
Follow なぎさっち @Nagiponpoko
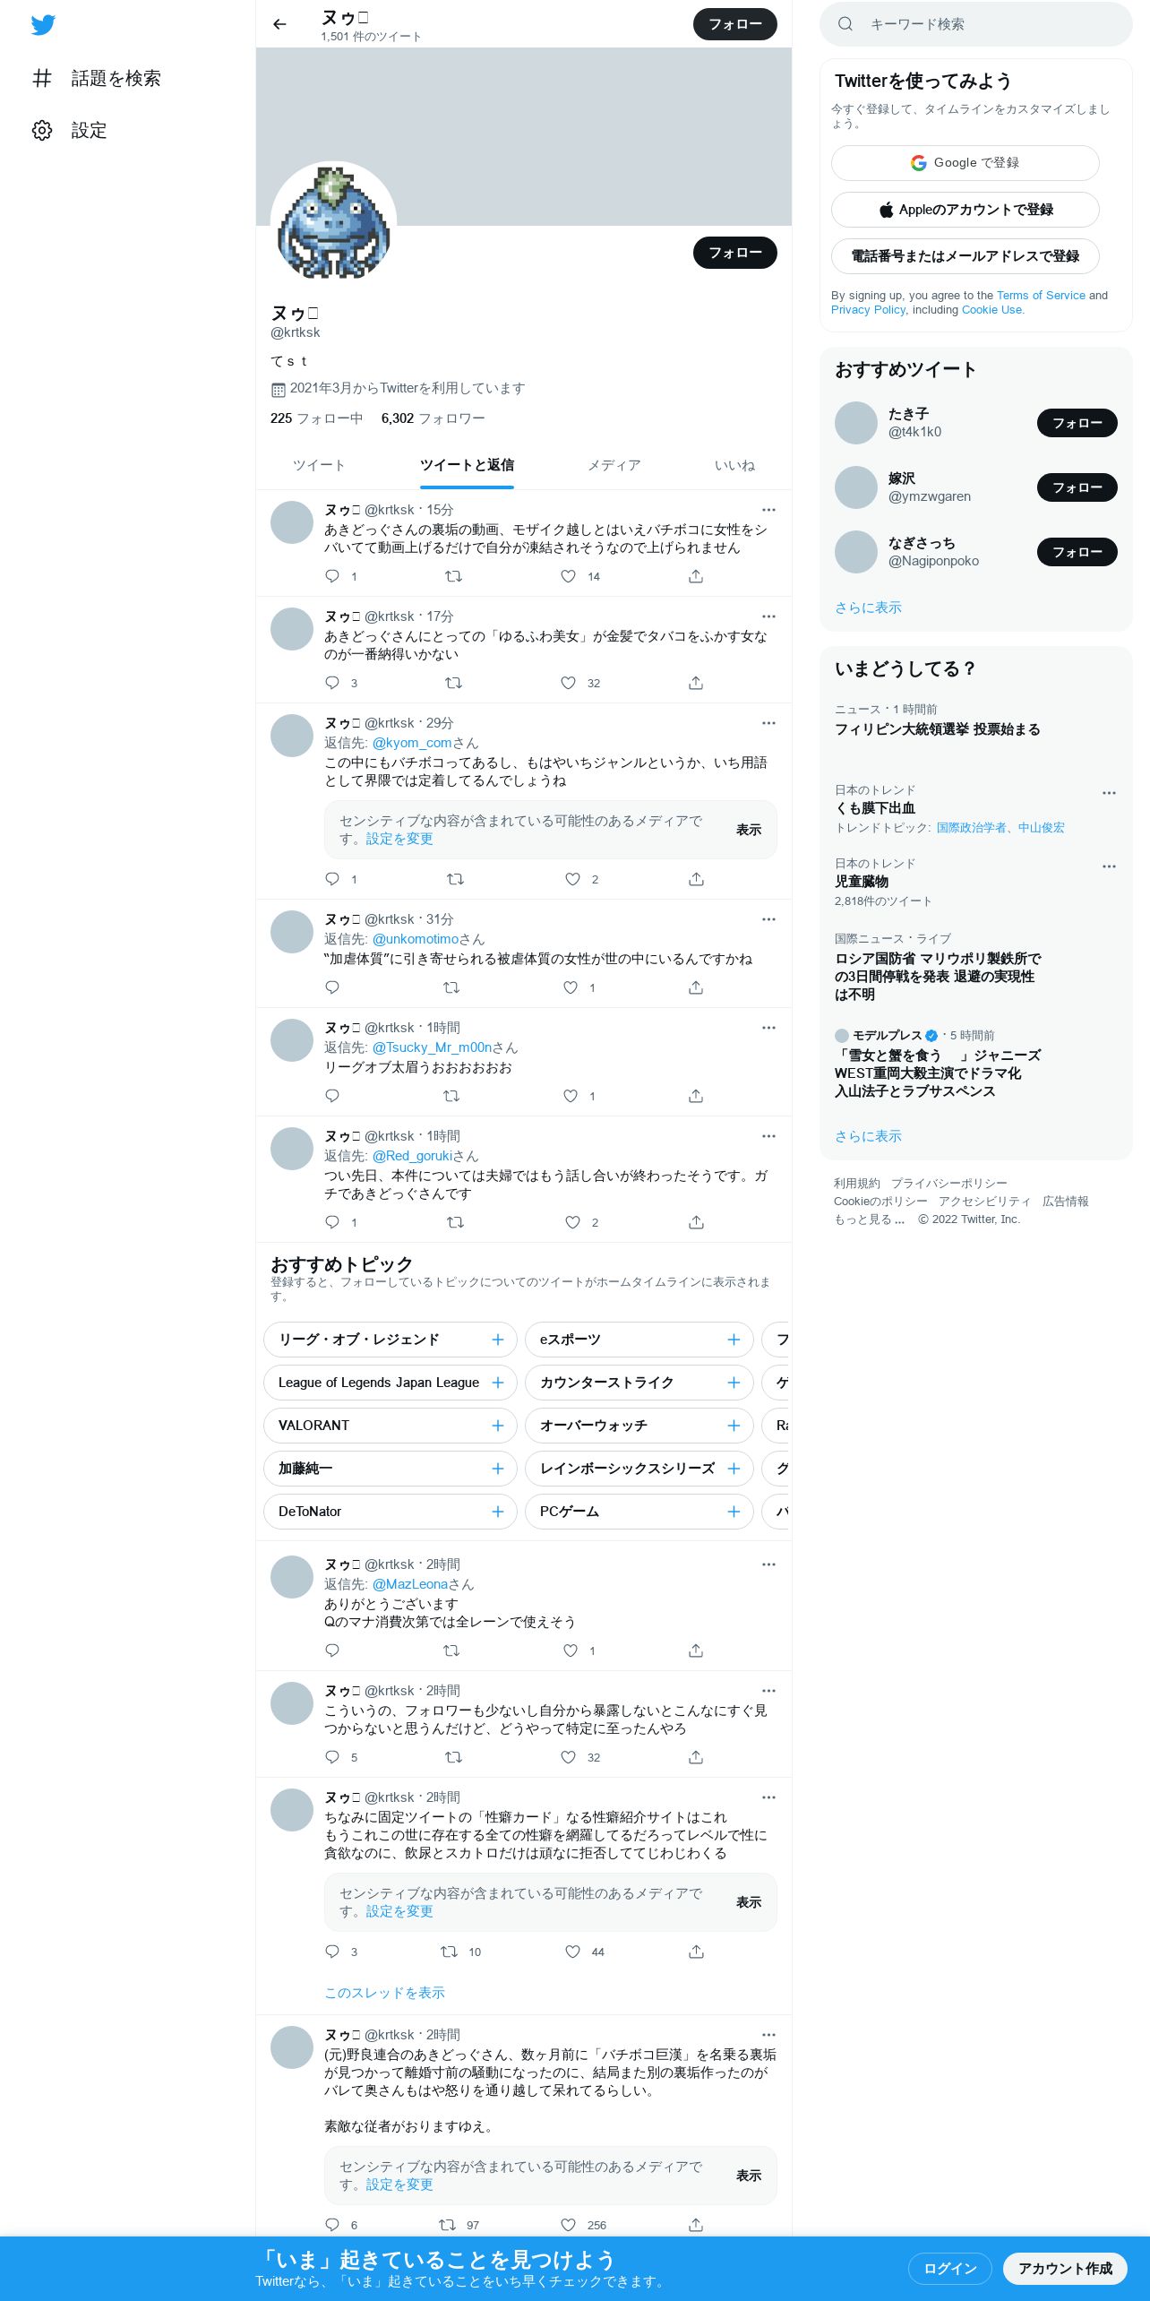pos(1077,552)
